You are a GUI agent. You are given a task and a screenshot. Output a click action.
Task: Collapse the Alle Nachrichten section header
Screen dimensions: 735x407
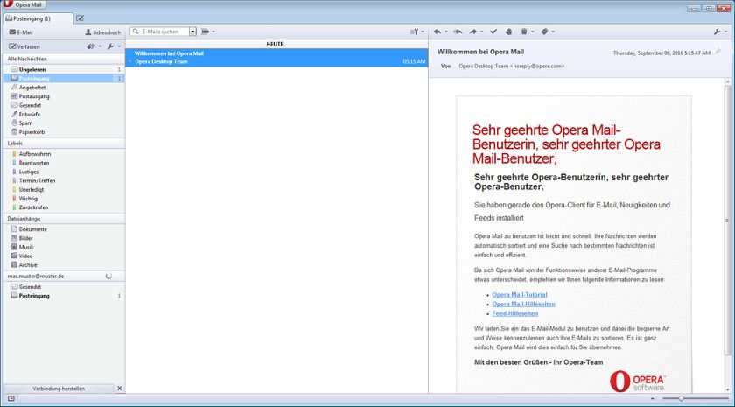pos(65,60)
